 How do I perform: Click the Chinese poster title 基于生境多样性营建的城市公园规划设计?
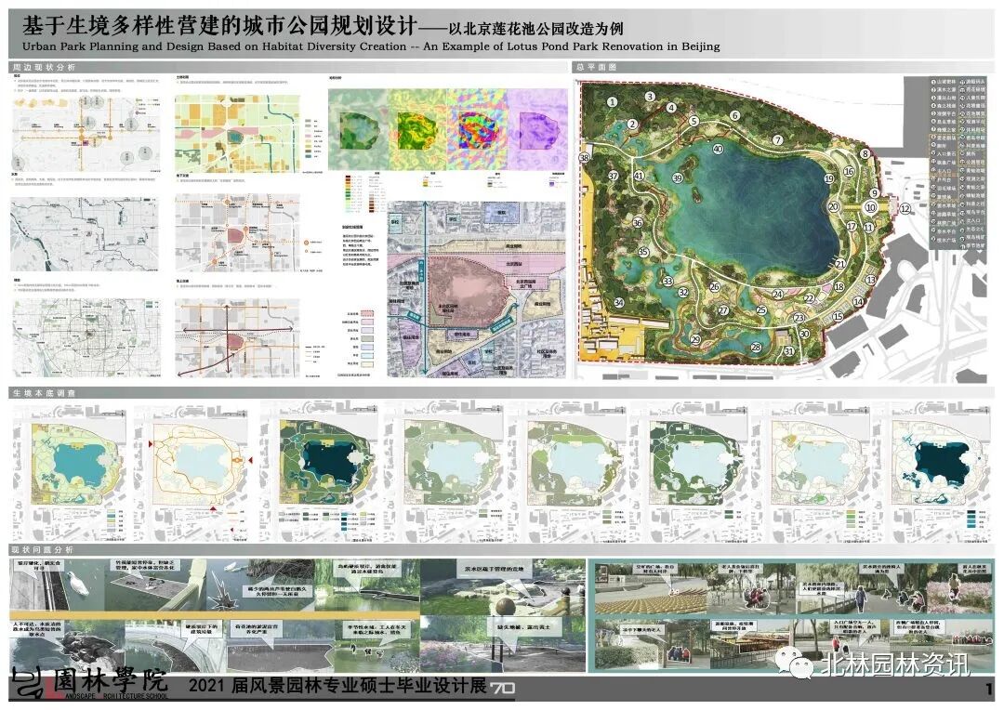coord(220,26)
